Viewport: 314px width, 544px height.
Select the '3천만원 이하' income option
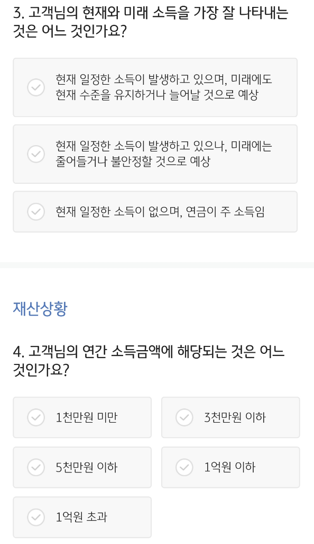click(230, 417)
